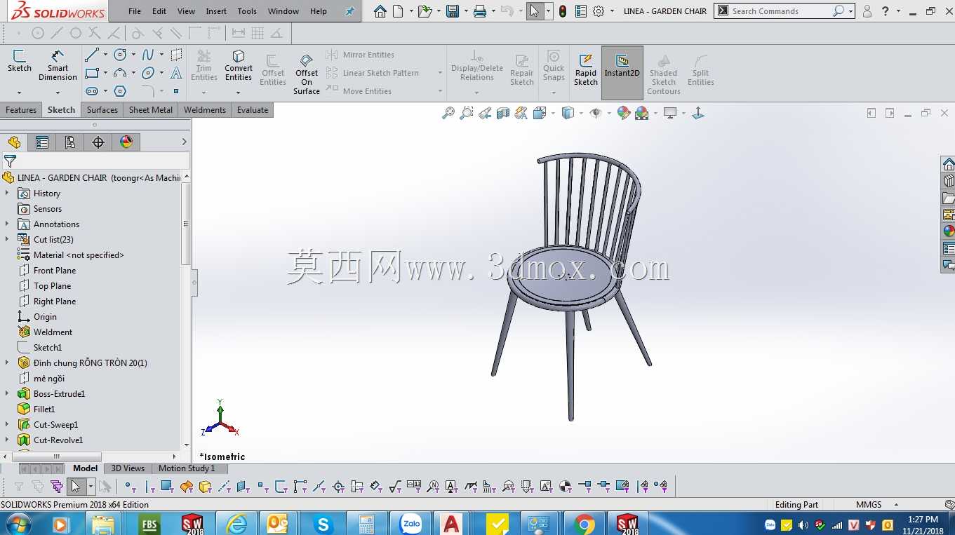955x535 pixels.
Task: Select the Circle sketch tool
Action: click(120, 55)
